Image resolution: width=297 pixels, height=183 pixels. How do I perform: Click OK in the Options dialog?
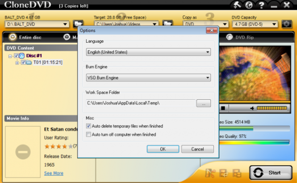click(x=163, y=149)
